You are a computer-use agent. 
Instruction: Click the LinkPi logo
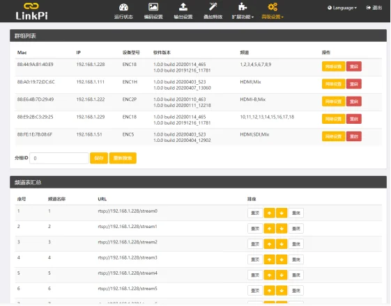point(31,11)
